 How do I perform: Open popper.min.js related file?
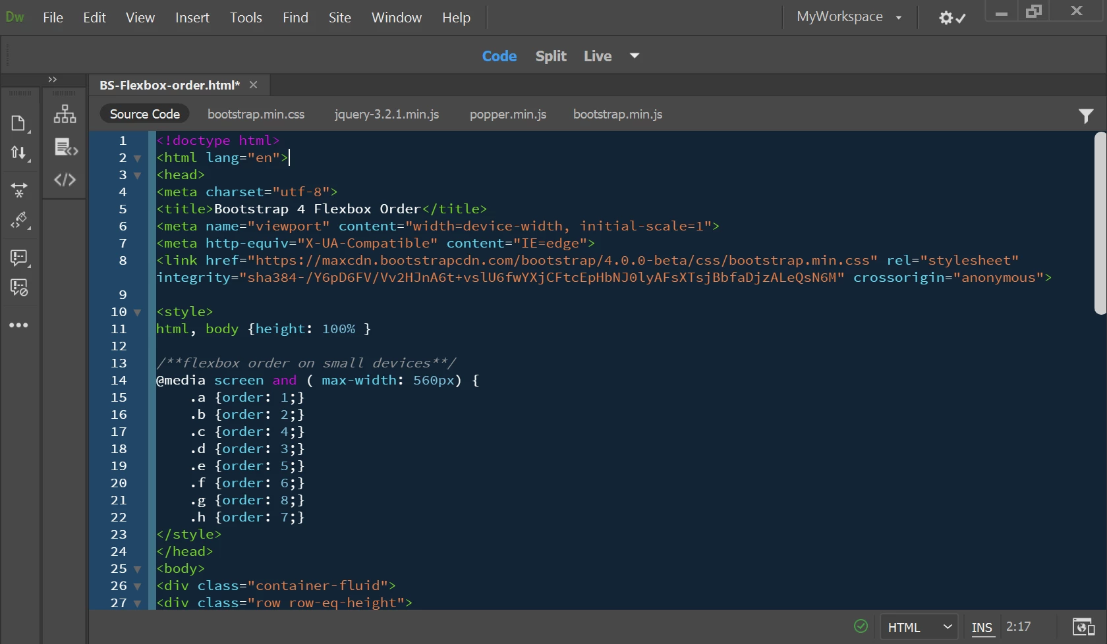[508, 114]
